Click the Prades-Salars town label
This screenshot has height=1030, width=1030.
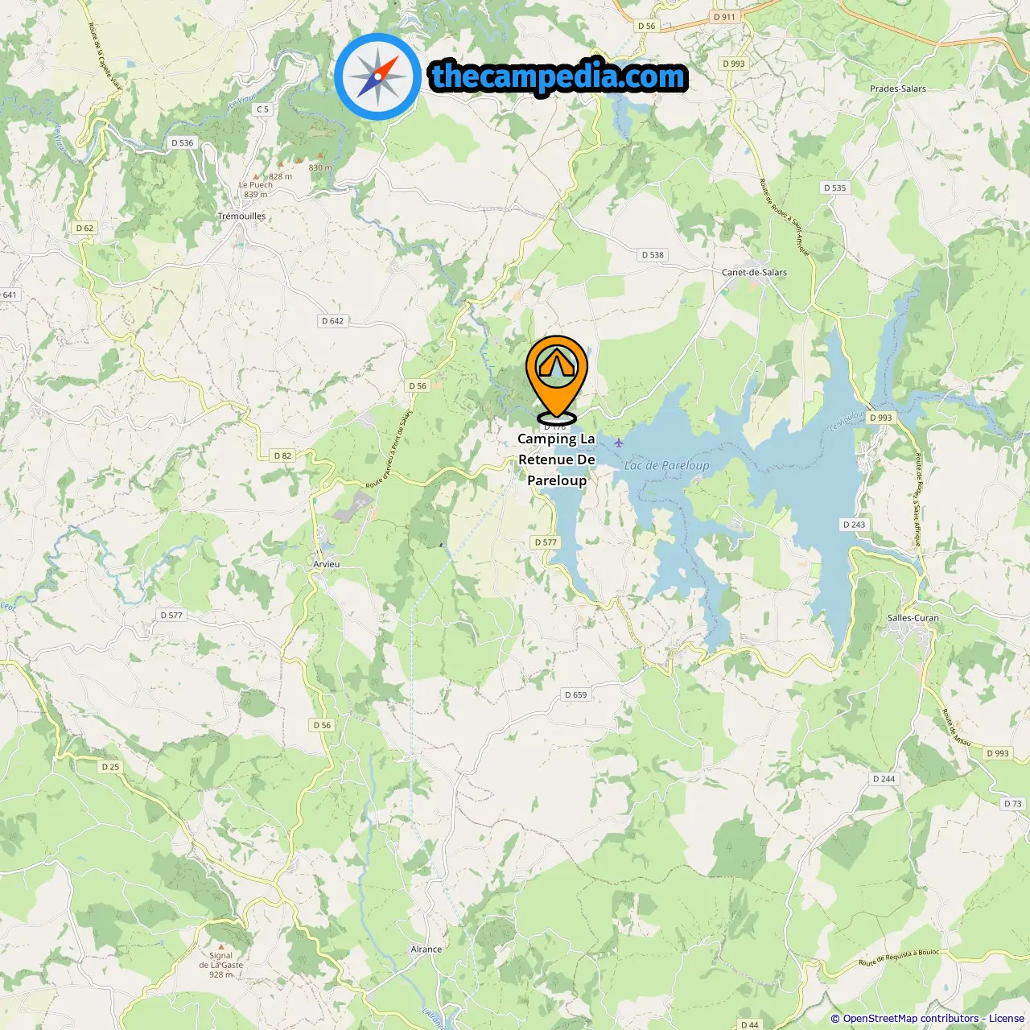[x=898, y=89]
